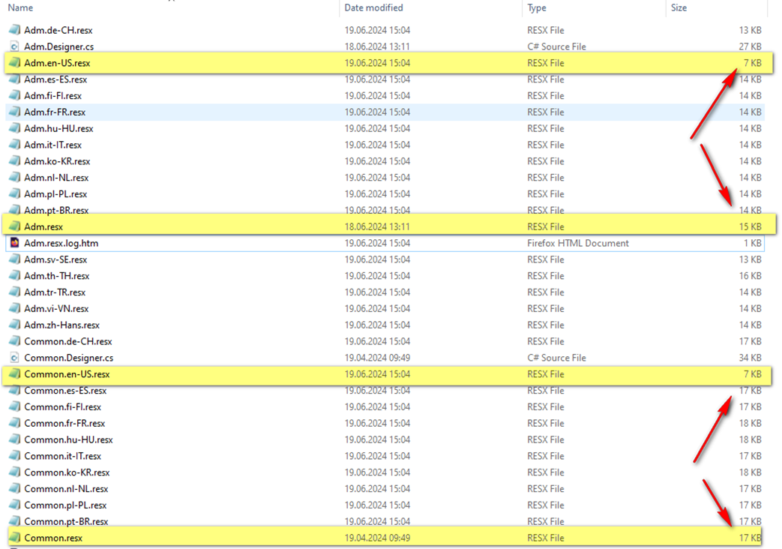Click the C# source file icon for Adm.Designer.cs
Screen dimensions: 782x549
coord(13,46)
